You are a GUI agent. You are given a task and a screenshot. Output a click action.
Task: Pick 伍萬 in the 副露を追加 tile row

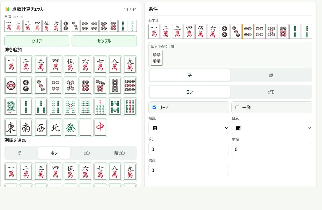point(70,172)
